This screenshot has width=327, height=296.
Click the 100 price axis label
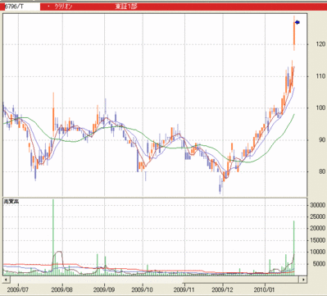[x=320, y=107]
